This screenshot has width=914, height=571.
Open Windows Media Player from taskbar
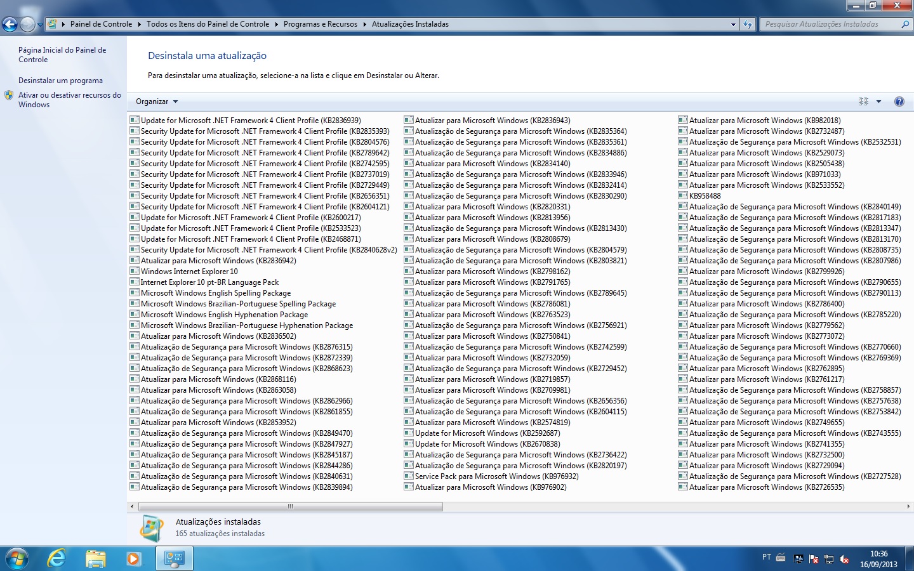(x=133, y=558)
